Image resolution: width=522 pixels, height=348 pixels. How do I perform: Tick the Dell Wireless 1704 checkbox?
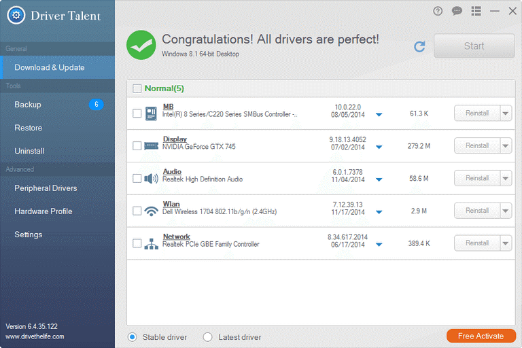(x=137, y=211)
